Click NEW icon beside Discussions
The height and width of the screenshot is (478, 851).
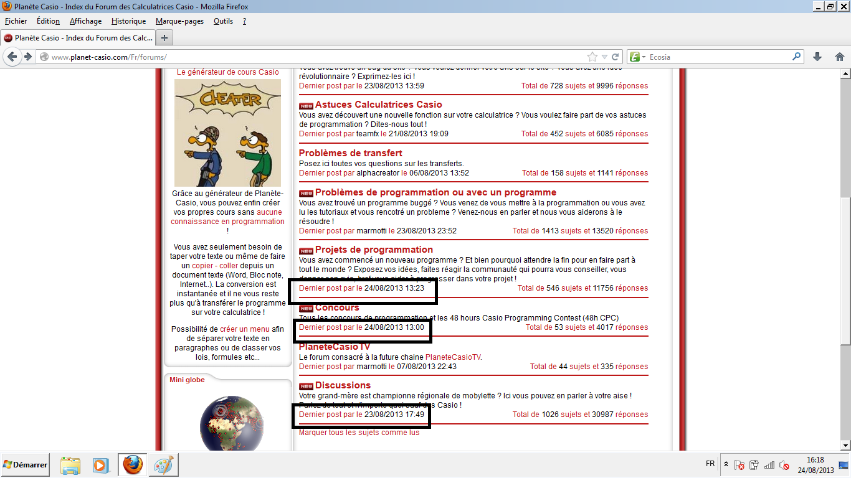[306, 387]
